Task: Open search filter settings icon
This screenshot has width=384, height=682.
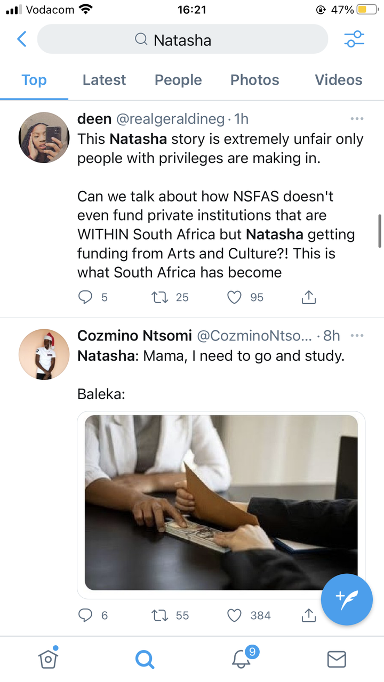Action: pos(354,39)
